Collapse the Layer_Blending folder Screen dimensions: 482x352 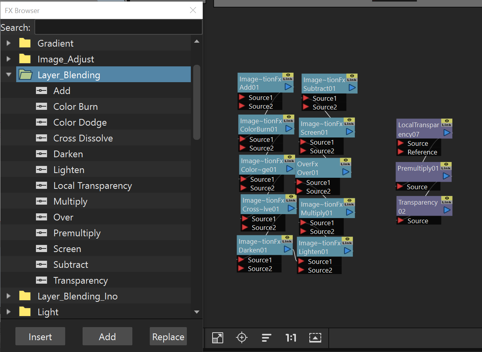tap(9, 74)
